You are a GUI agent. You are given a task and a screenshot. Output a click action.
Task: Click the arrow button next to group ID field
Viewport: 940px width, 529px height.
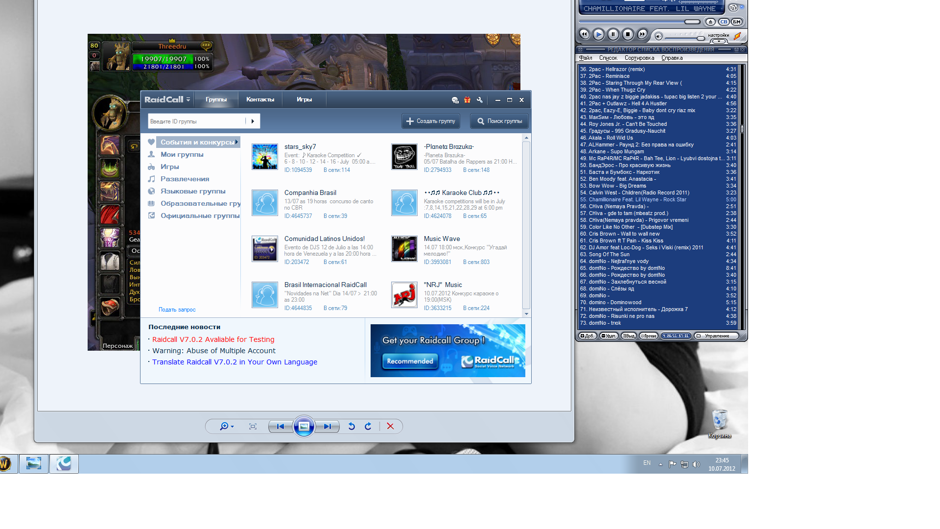pyautogui.click(x=253, y=121)
